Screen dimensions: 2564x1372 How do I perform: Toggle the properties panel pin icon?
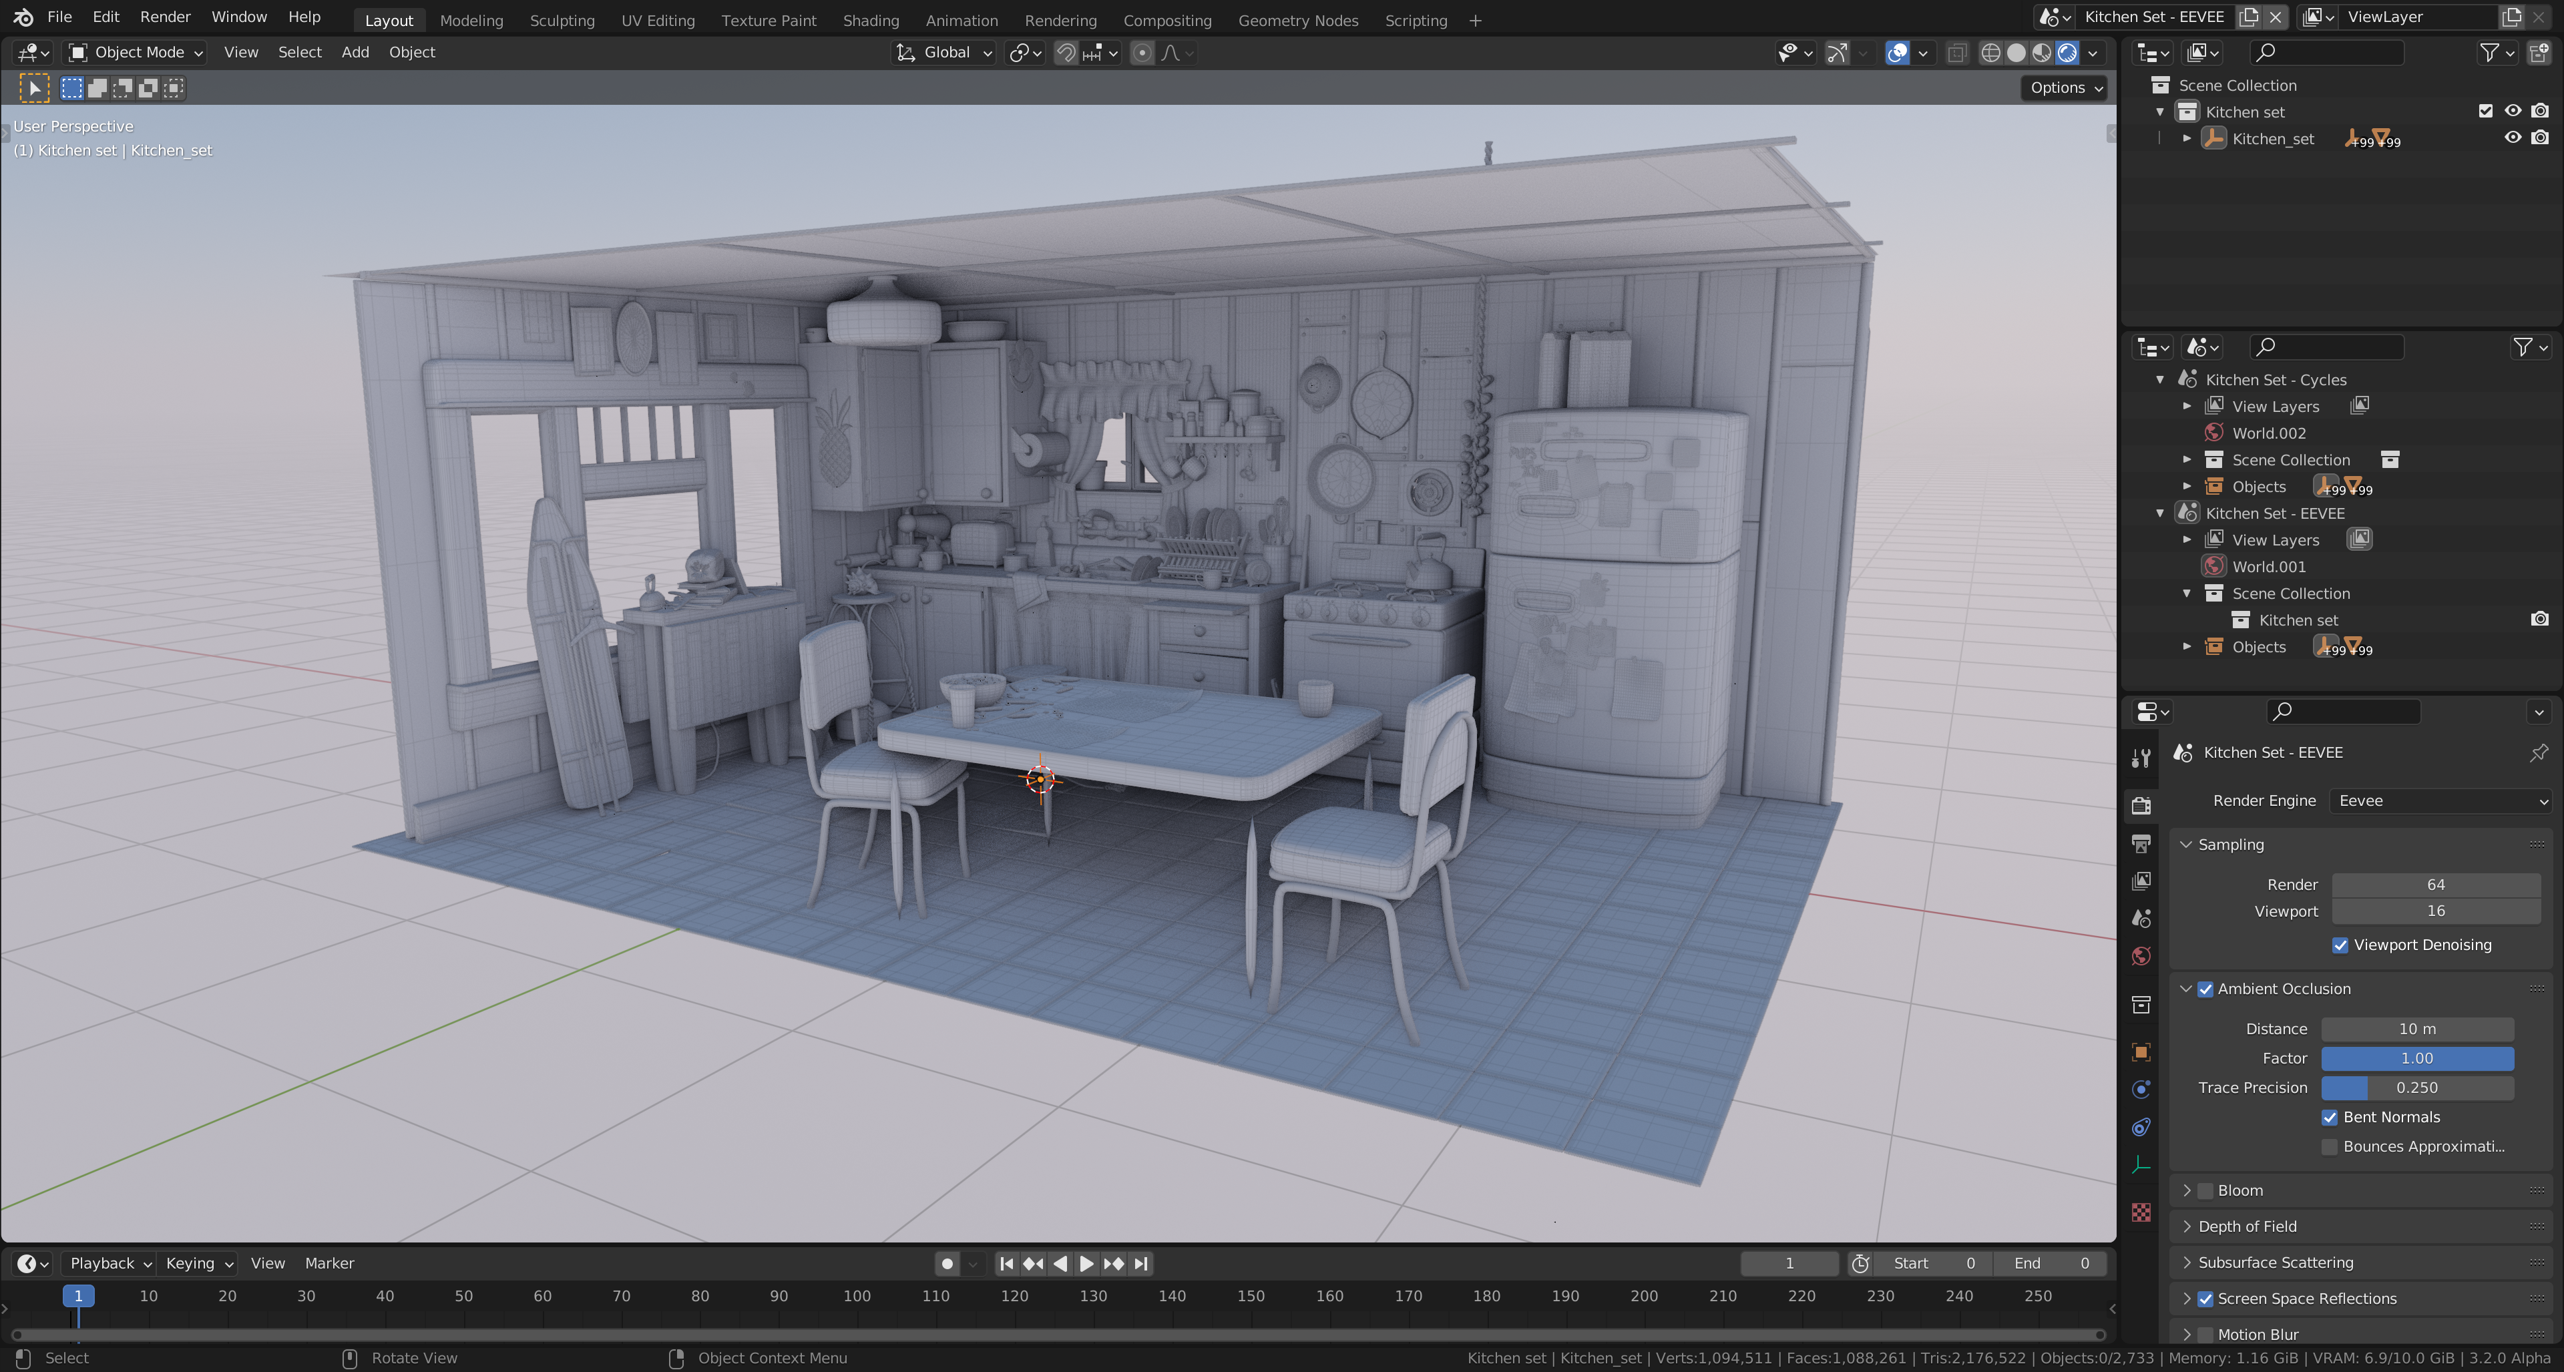(x=2538, y=753)
